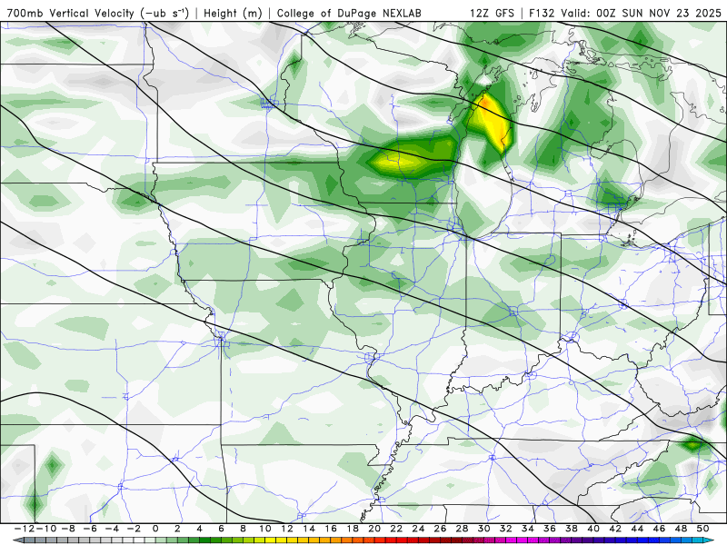Click the '8' colorbar scale label
Viewport: 727px width, 545px height.
point(243,529)
